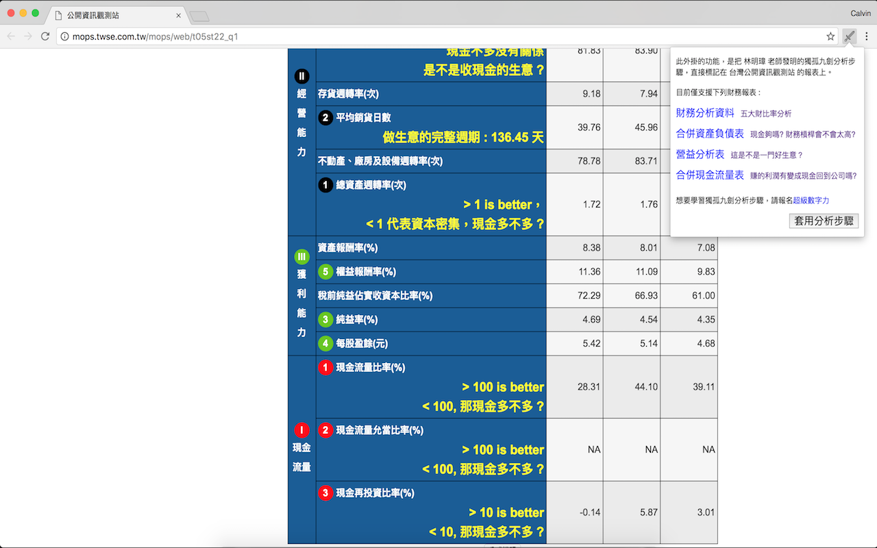Click the green III 獲利能力 section badge
877x548 pixels.
coord(301,257)
